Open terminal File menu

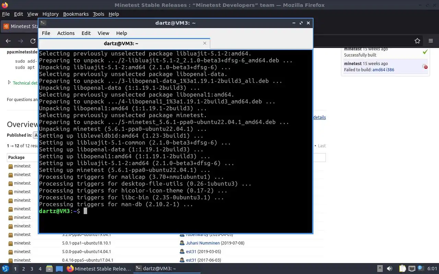pyautogui.click(x=46, y=33)
